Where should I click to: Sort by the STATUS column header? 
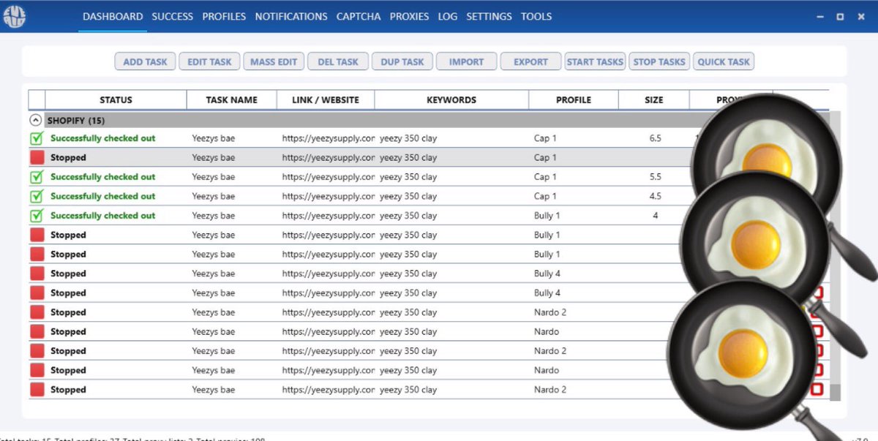pyautogui.click(x=116, y=99)
